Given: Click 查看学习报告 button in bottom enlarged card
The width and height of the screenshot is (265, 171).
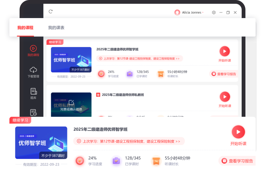Looking at the screenshot, I should [237, 161].
